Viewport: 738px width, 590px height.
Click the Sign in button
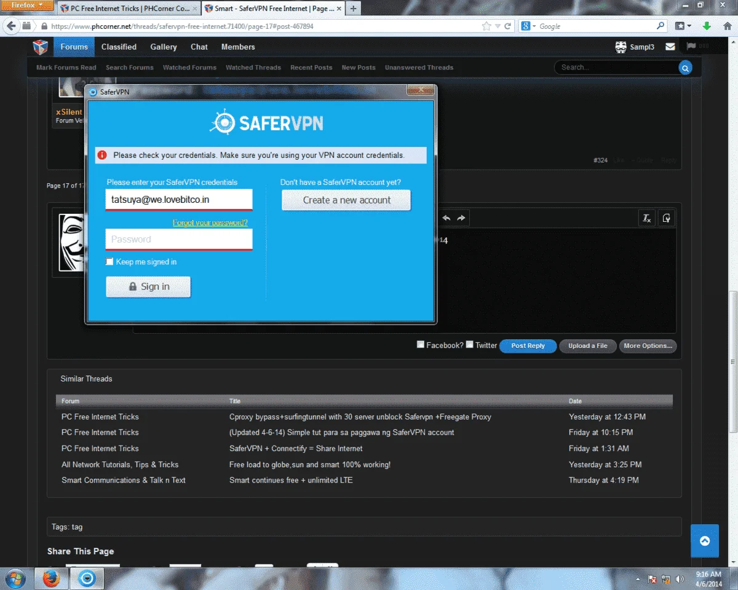tap(148, 286)
